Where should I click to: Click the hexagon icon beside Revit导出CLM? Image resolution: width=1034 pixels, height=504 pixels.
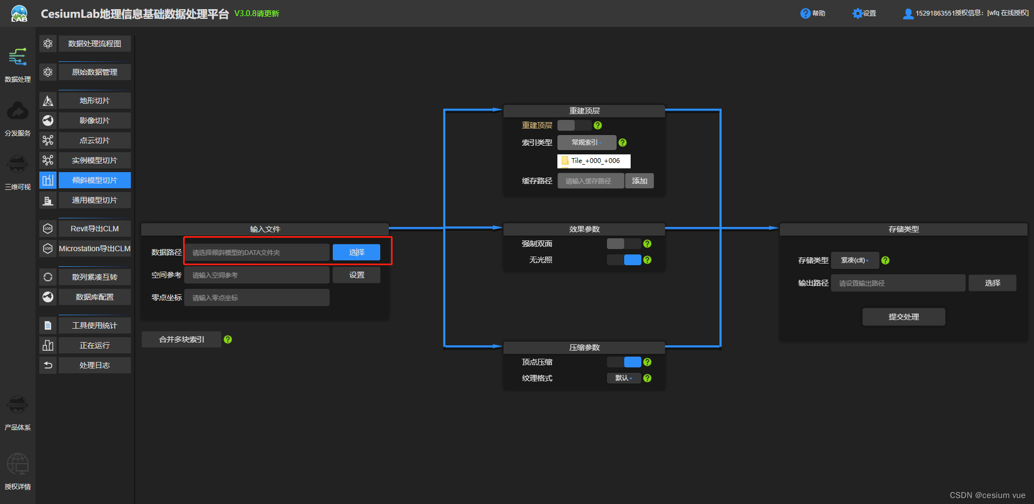coord(48,229)
